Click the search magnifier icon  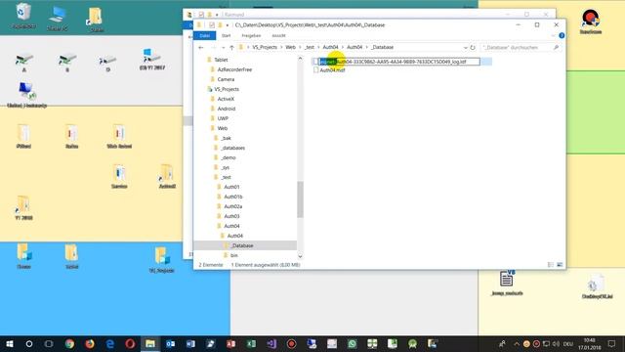pyautogui.click(x=556, y=48)
